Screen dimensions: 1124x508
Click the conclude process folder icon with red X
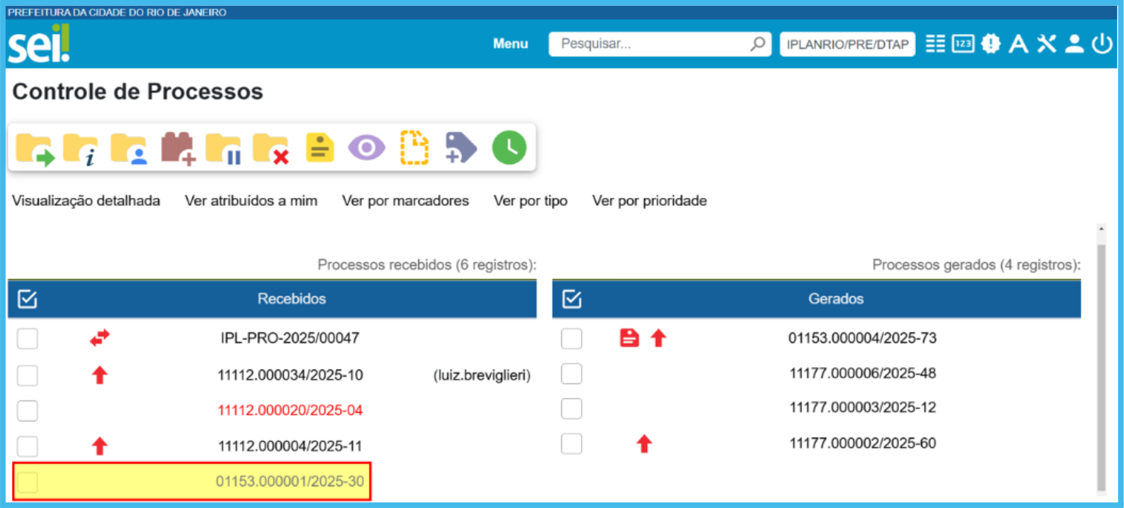pyautogui.click(x=271, y=148)
